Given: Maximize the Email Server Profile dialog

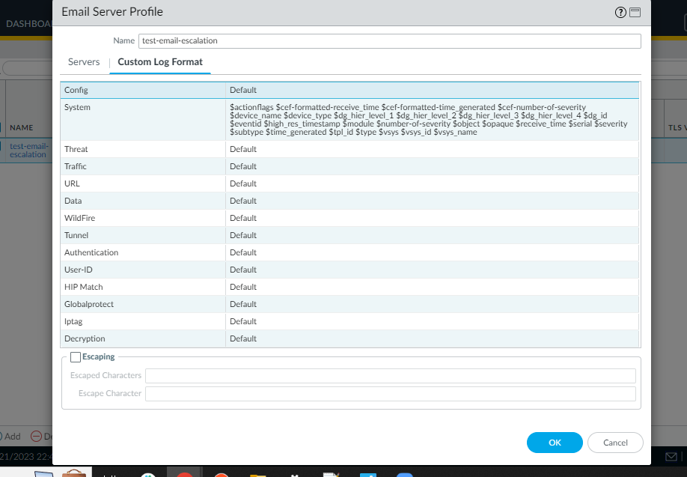Looking at the screenshot, I should [635, 12].
